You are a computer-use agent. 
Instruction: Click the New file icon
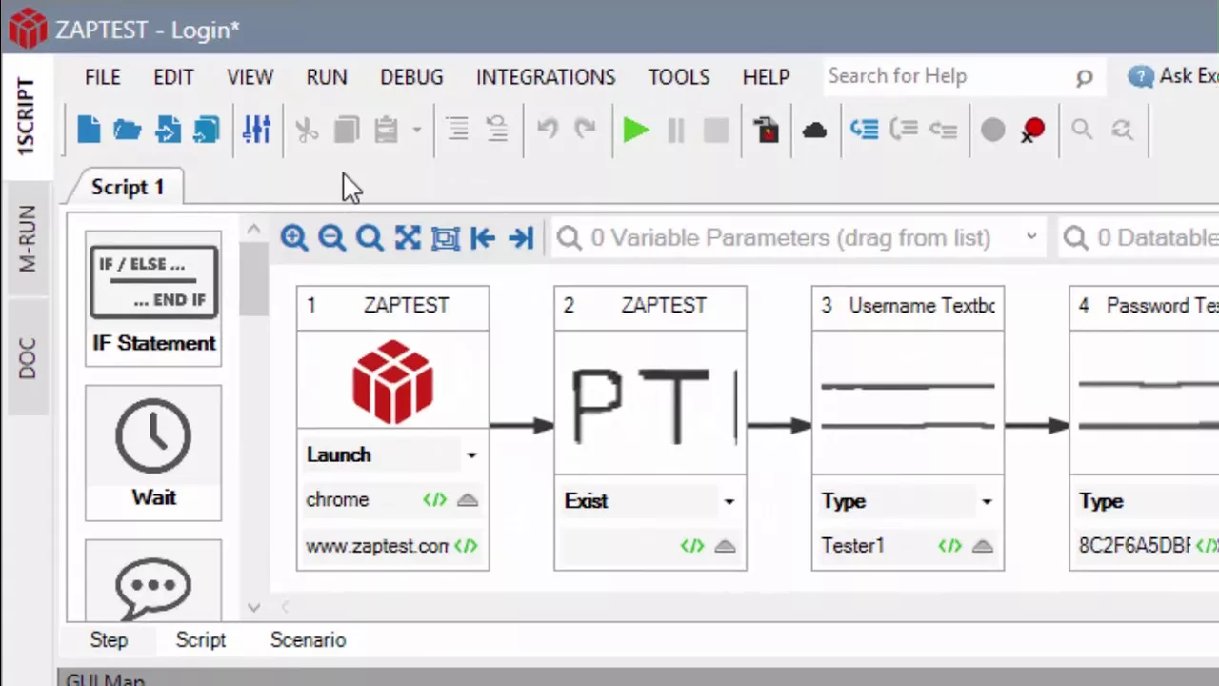point(89,129)
